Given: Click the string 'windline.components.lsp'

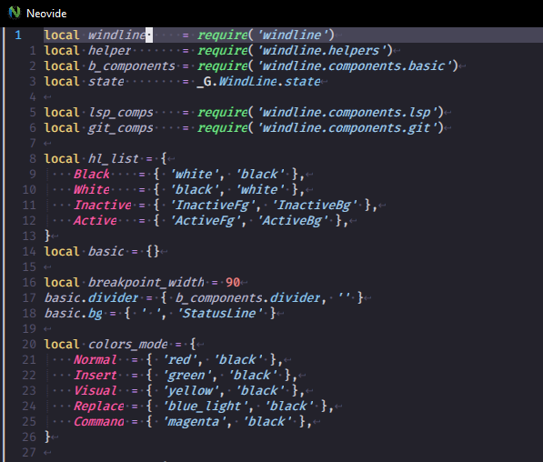Looking at the screenshot, I should point(348,112).
